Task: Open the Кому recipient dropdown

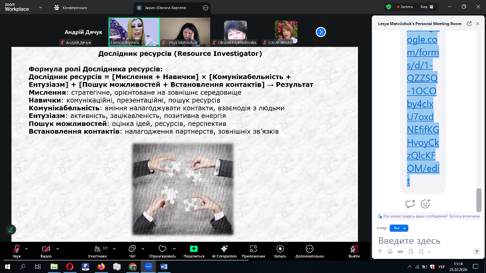Action: 400,228
